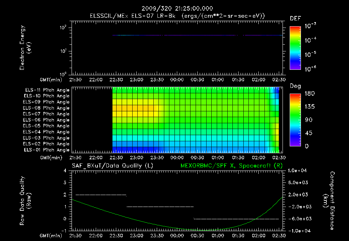Select the 6.0e+03 distance axis value
Screen dimensions: 349x241
pyautogui.click(x=298, y=182)
